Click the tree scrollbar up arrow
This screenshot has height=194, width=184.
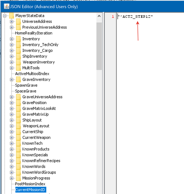(99, 16)
